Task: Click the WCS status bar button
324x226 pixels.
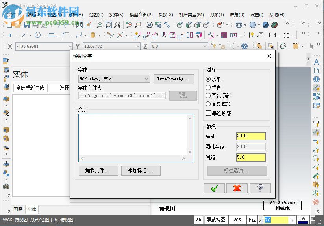Action: (237, 220)
